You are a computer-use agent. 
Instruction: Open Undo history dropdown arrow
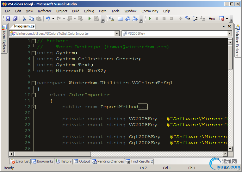53,19
